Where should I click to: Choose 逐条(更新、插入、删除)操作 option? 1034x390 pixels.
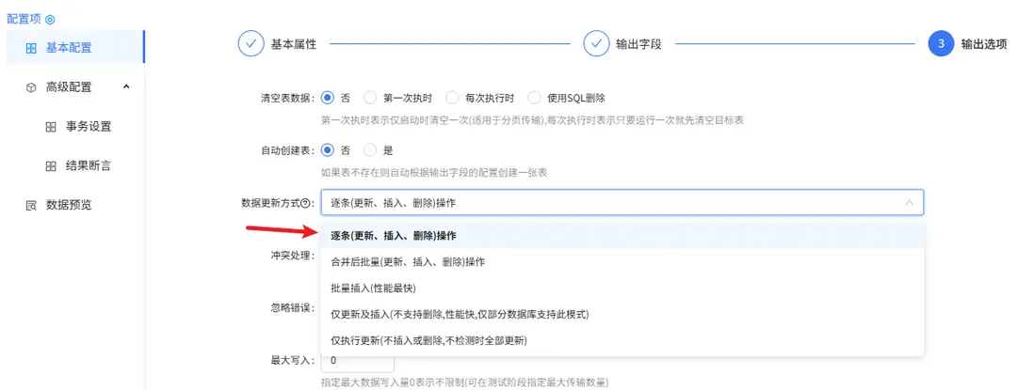[x=622, y=236]
